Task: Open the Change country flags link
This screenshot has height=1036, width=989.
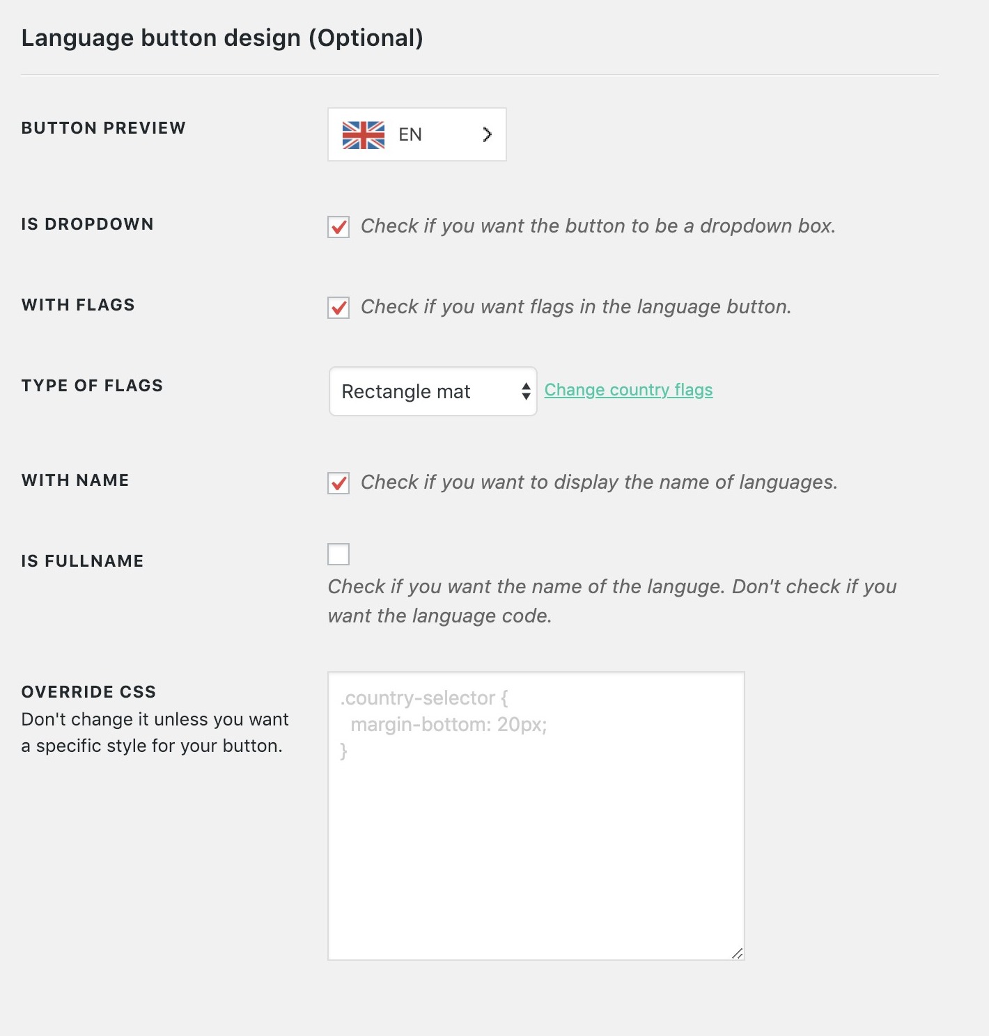Action: pos(628,390)
